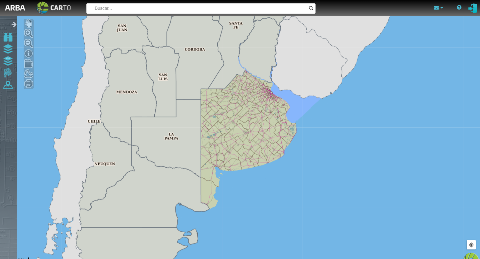The width and height of the screenshot is (480, 259).
Task: Click the CARTO logo
Action: tap(54, 8)
